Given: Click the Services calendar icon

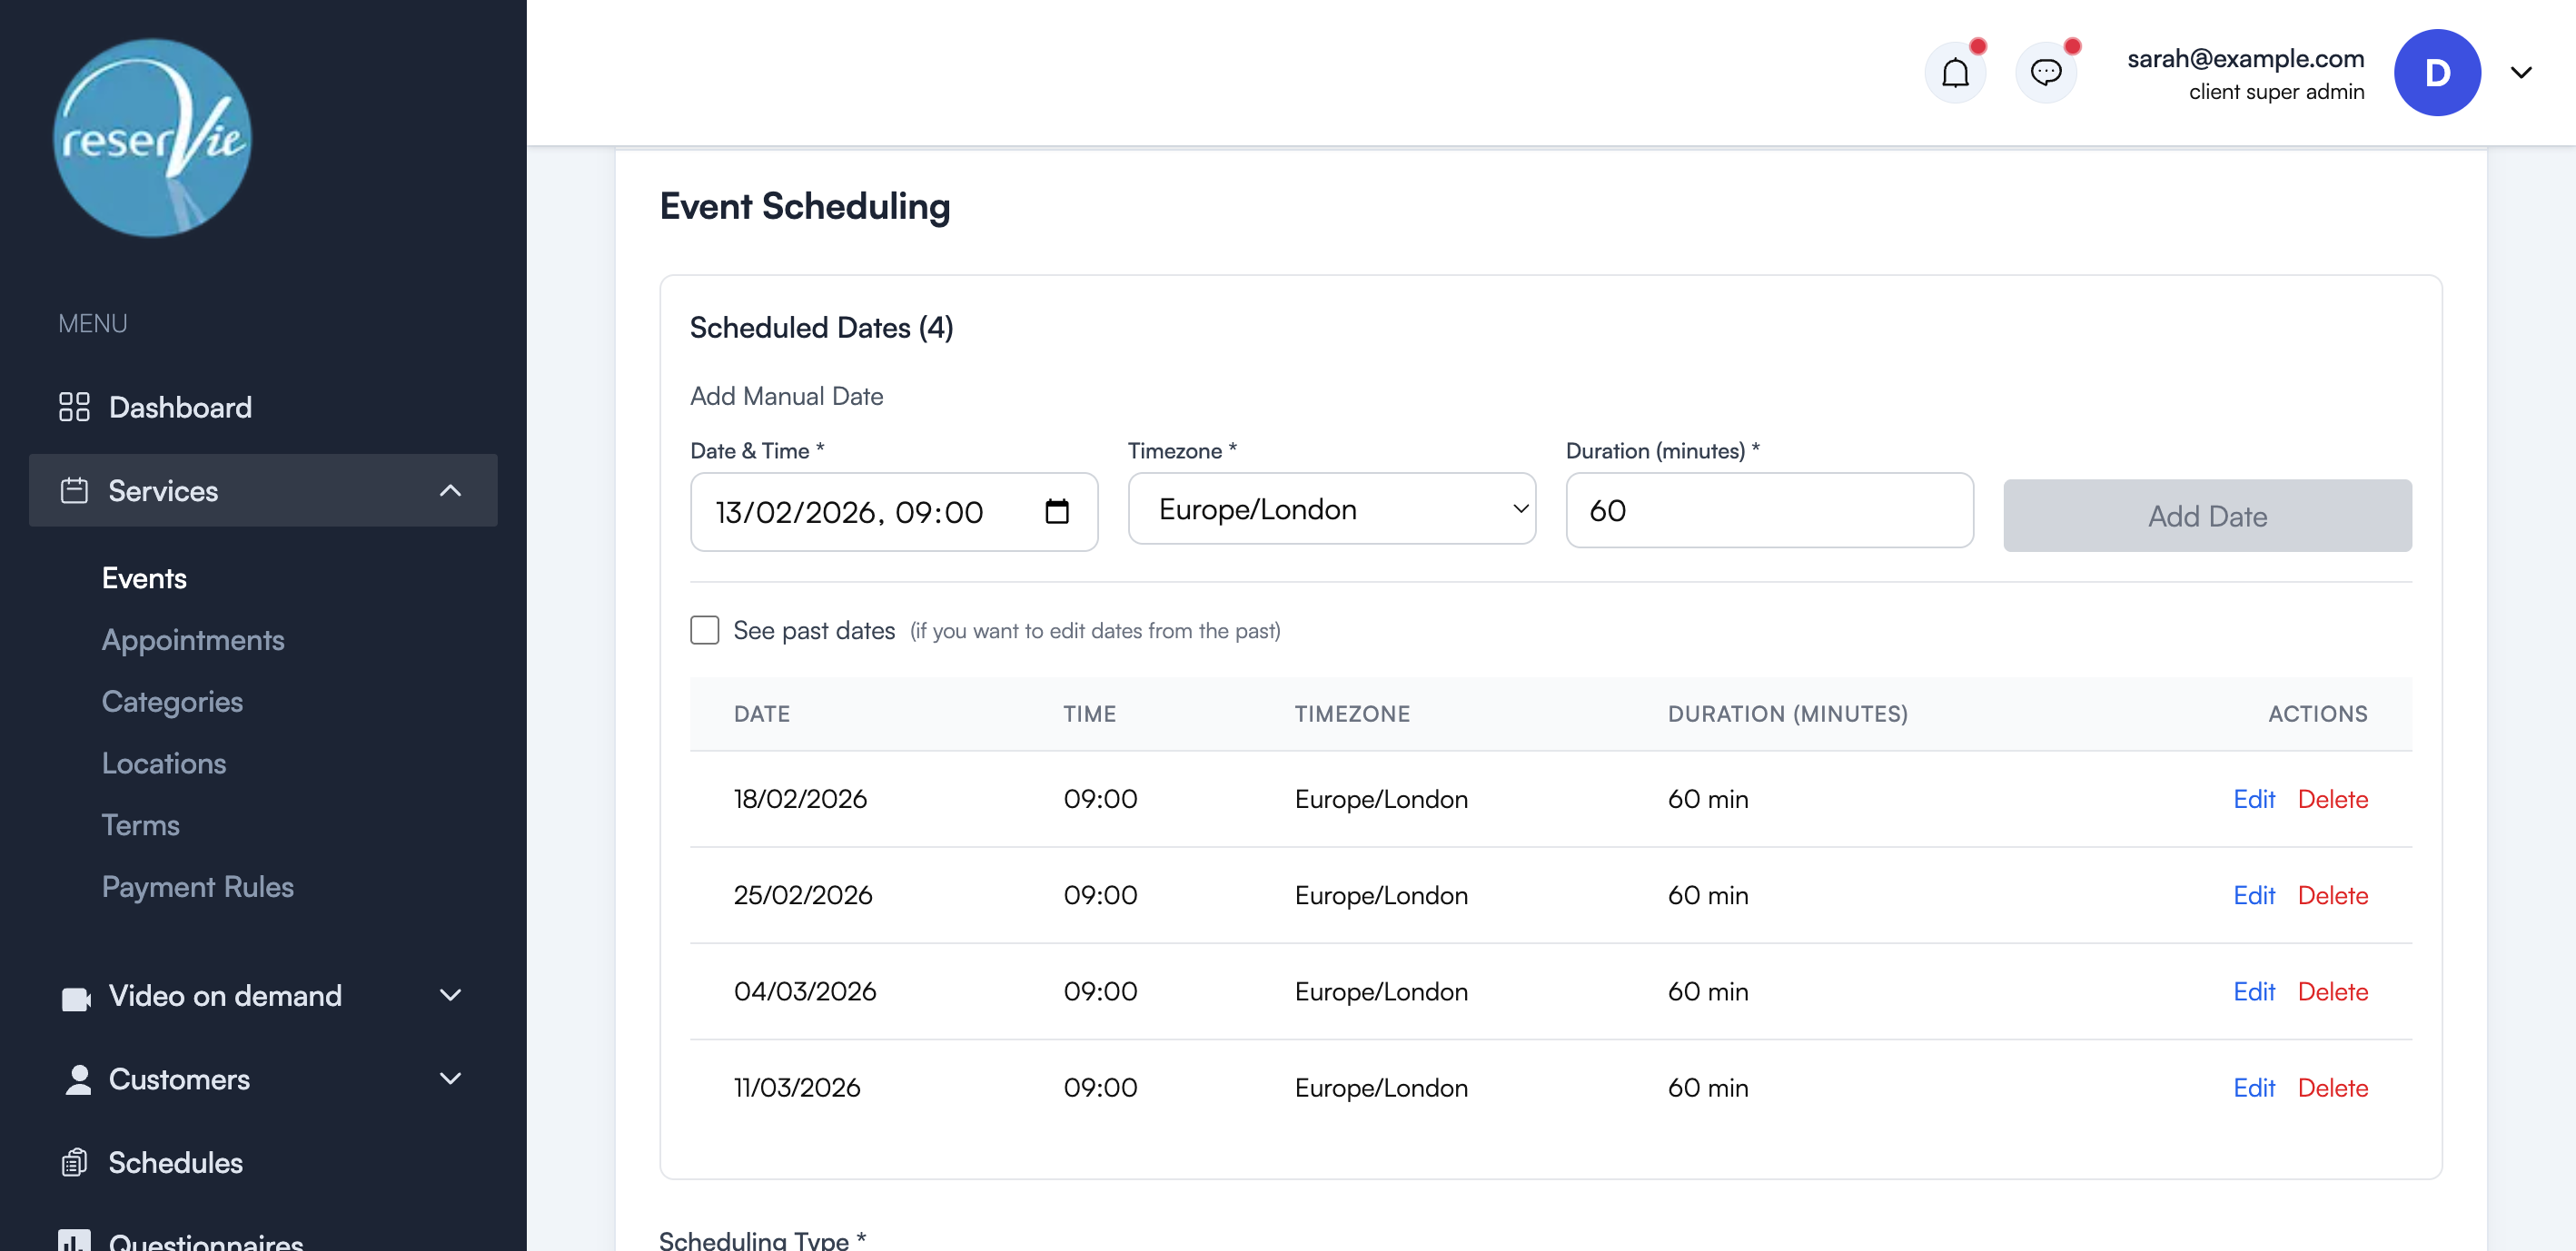Looking at the screenshot, I should pos(74,490).
